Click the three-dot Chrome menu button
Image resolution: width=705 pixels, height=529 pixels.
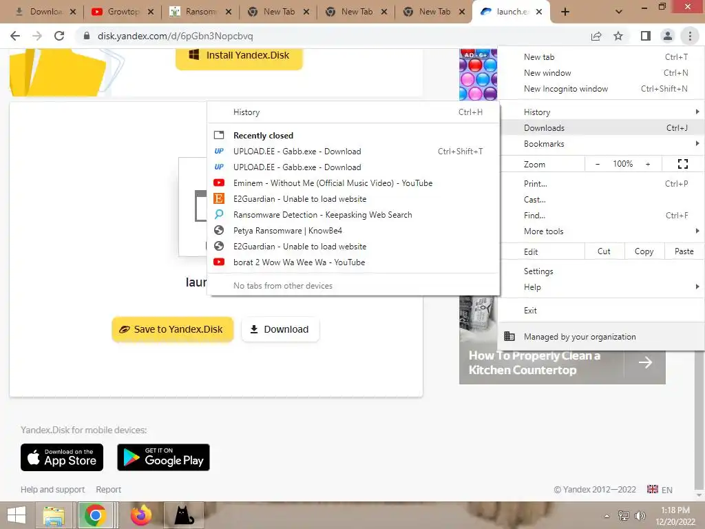690,36
